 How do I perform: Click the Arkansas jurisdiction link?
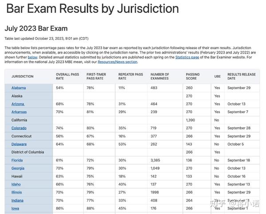point(19,112)
